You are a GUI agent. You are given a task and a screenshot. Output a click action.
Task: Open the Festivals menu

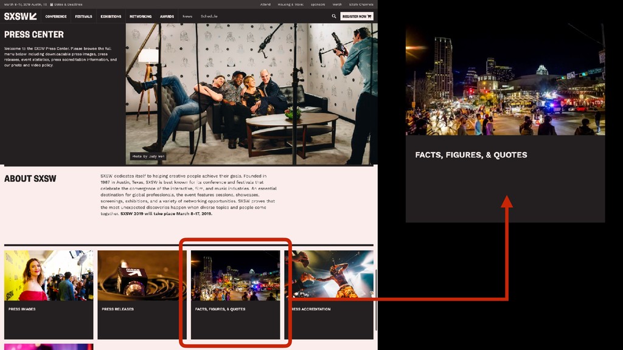83,16
